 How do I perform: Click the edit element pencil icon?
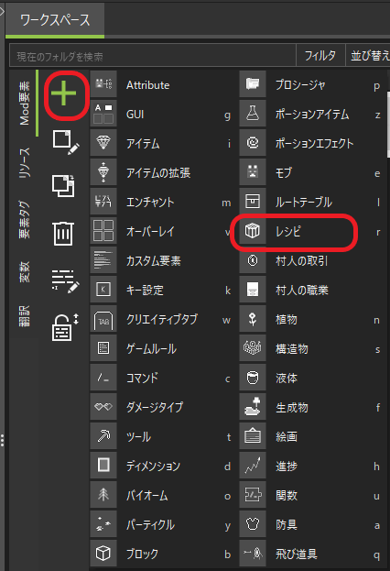(66, 142)
